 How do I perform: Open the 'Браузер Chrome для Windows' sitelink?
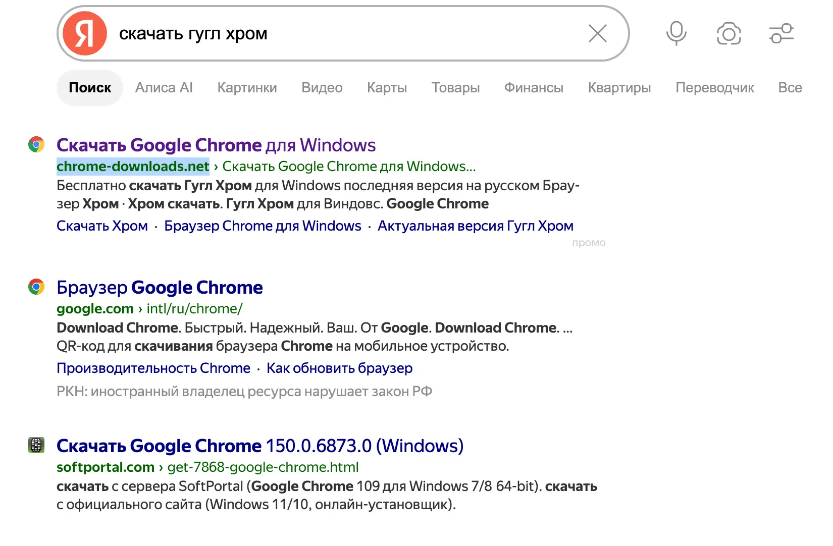pyautogui.click(x=263, y=226)
